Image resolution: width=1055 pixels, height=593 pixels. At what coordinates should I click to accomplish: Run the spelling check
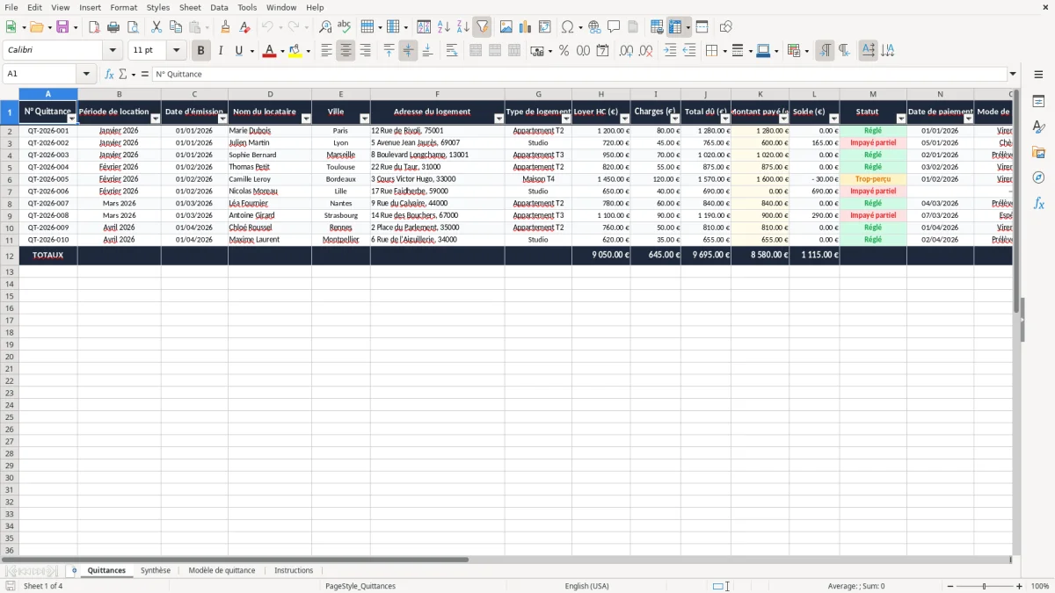(345, 27)
